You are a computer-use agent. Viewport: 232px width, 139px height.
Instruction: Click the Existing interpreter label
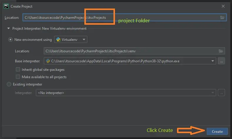pos(28,84)
